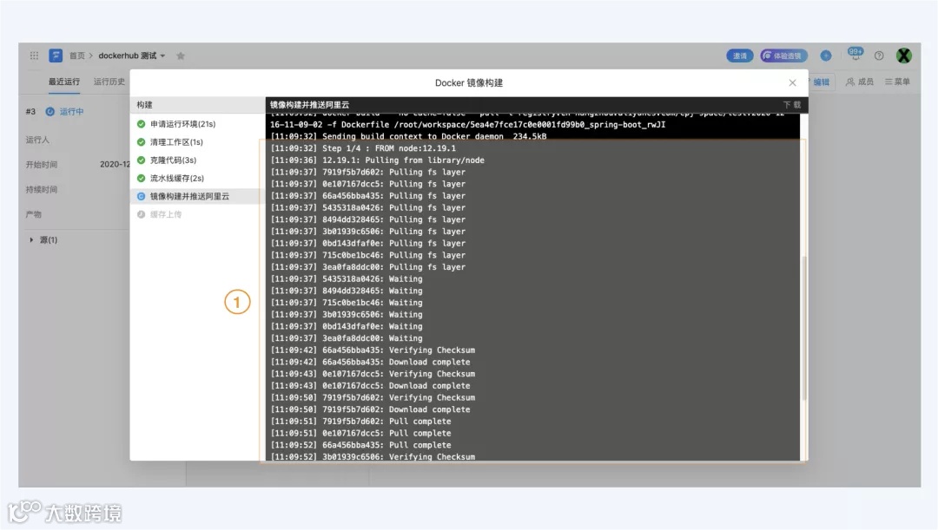Star the dockerhub 测试 pipeline
Image resolution: width=938 pixels, height=530 pixels.
(181, 56)
